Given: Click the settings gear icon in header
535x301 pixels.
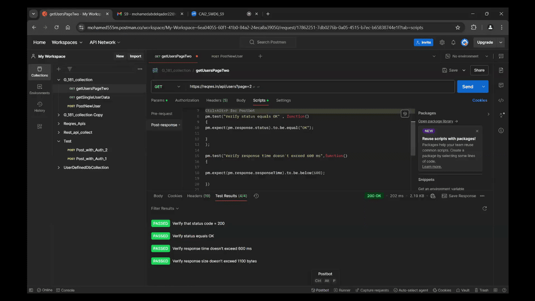Looking at the screenshot, I should (x=442, y=42).
